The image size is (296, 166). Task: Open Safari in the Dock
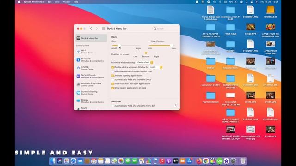73,161
